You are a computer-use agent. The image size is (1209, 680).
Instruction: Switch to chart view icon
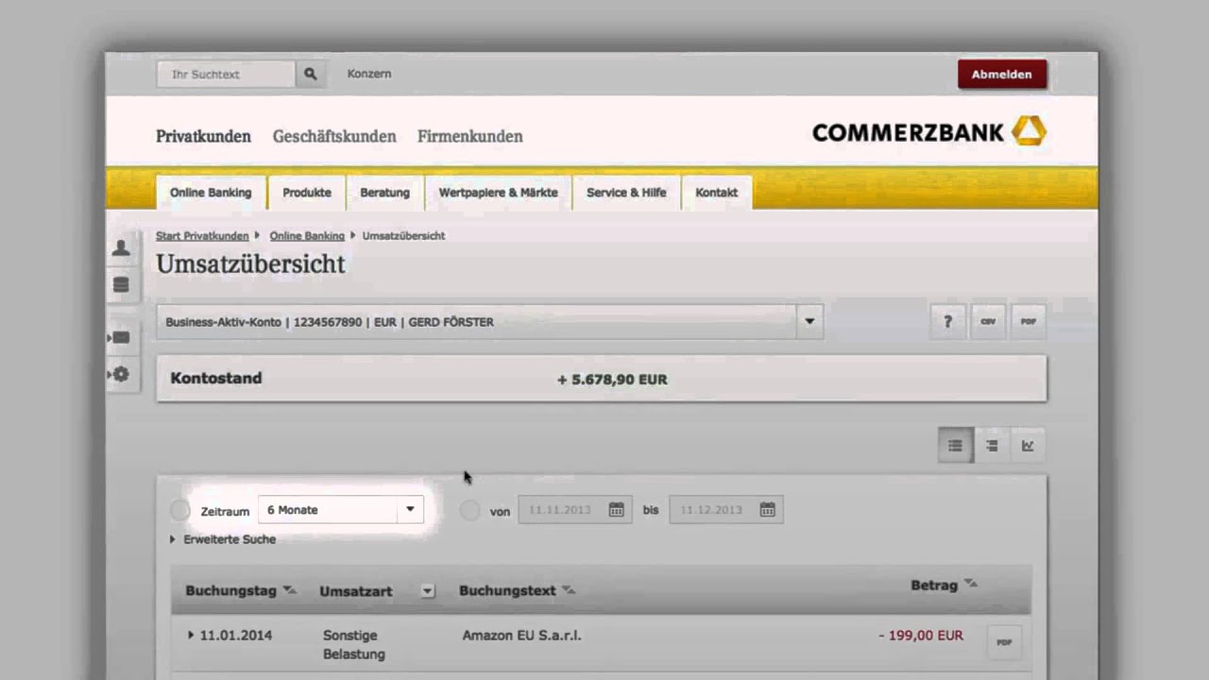pyautogui.click(x=1028, y=446)
